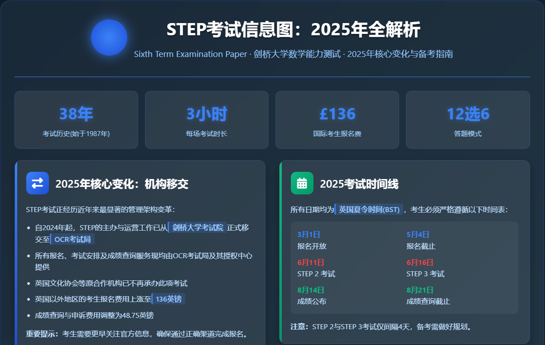545x345 pixels.
Task: Click the £136 registration fee card
Action: [337, 120]
